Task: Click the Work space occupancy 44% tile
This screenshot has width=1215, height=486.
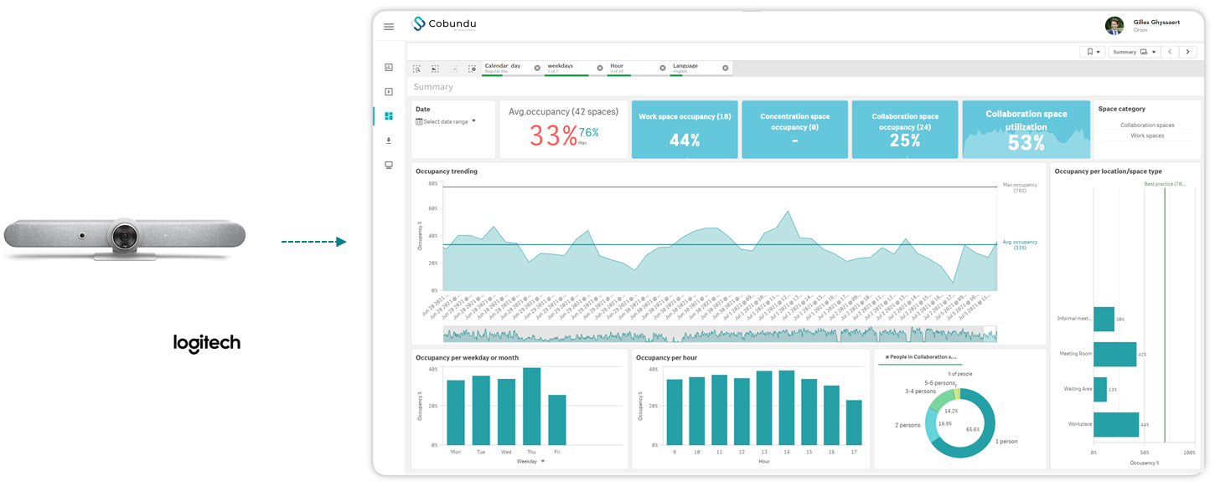Action: (x=685, y=130)
